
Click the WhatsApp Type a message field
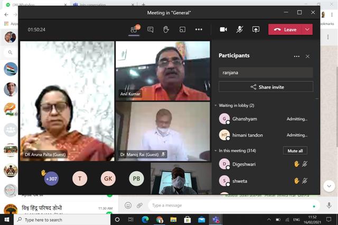tap(234, 205)
